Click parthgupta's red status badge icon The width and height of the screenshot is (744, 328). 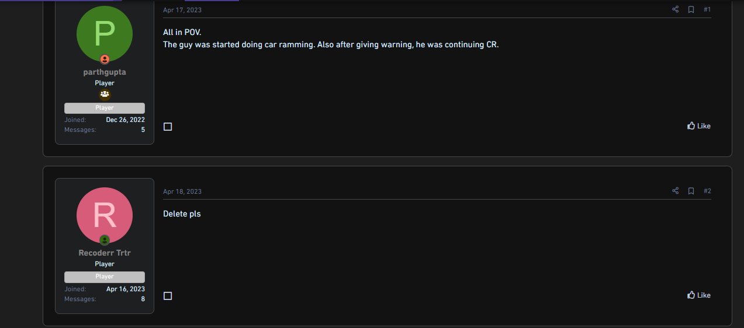(x=105, y=59)
